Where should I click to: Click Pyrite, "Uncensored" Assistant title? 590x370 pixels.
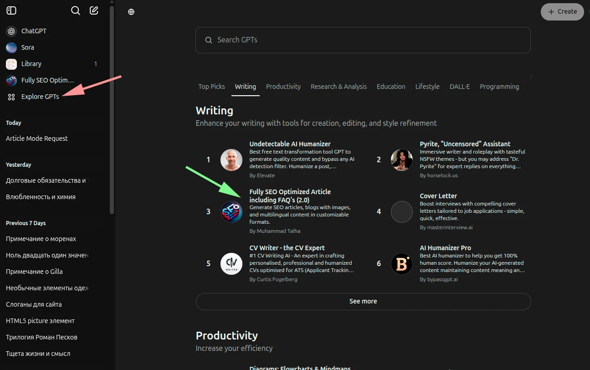(x=465, y=144)
